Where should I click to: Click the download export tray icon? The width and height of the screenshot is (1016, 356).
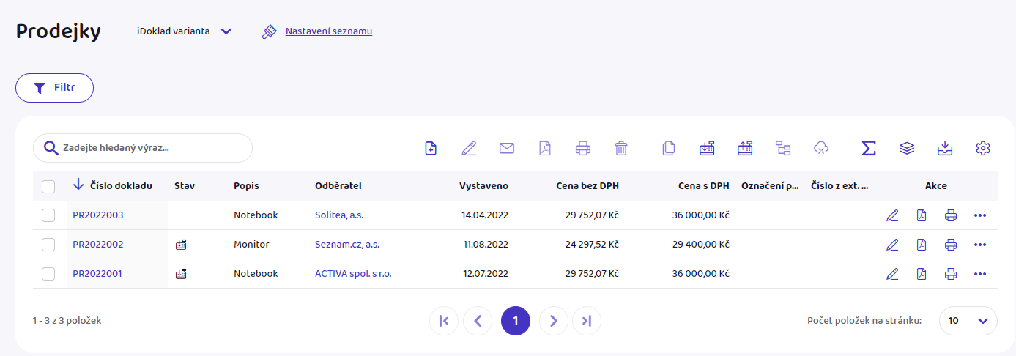click(945, 148)
